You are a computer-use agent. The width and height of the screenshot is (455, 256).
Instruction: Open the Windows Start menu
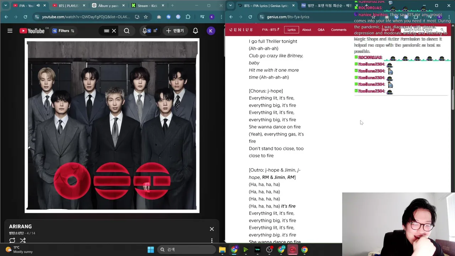click(x=151, y=250)
